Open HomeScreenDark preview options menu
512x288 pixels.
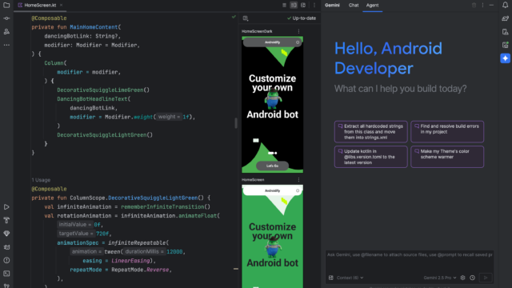tap(298, 31)
